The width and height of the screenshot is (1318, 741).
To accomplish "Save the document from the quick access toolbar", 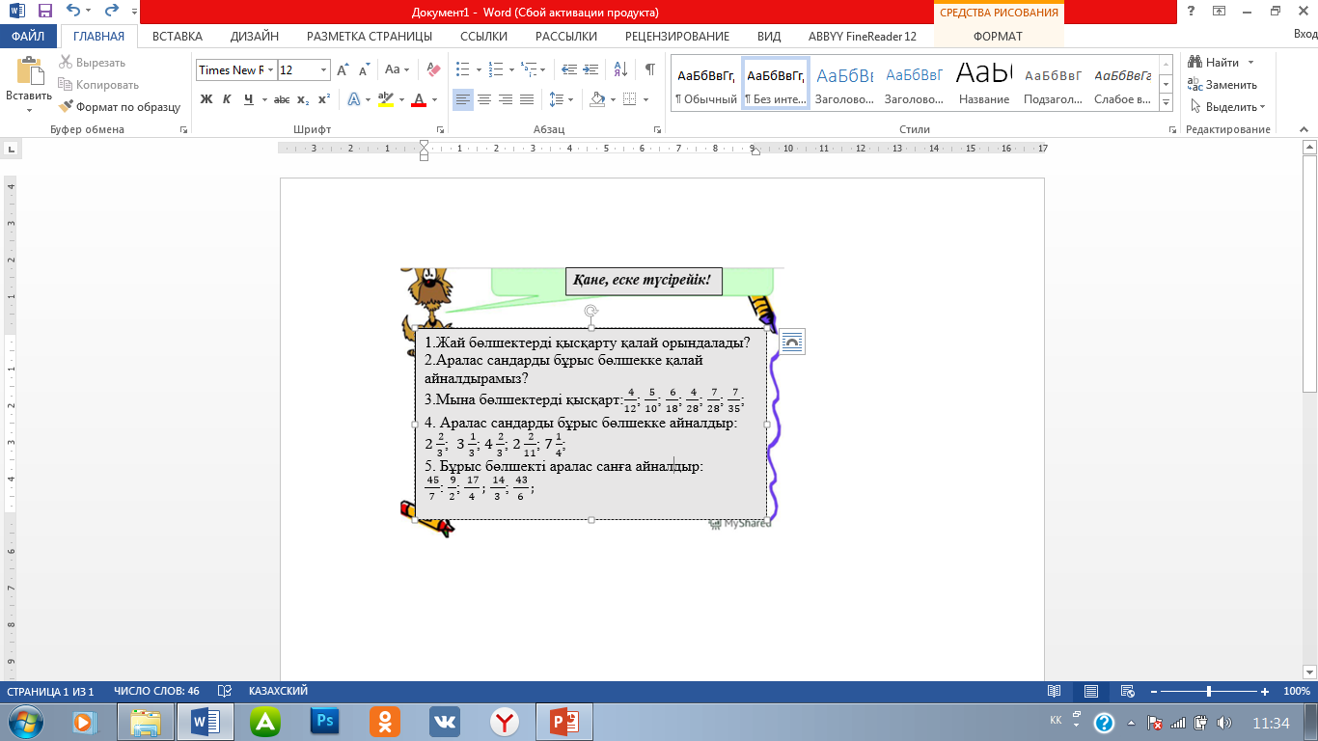I will click(44, 13).
